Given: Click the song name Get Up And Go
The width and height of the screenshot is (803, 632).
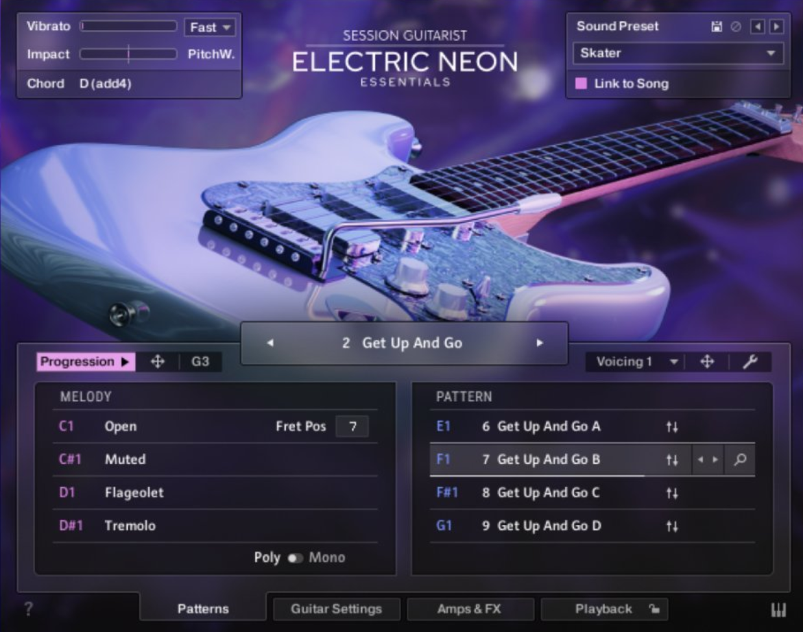Looking at the screenshot, I should (412, 343).
